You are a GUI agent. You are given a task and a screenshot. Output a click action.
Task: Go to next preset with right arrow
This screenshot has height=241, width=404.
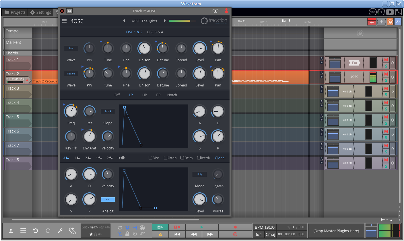coord(165,21)
